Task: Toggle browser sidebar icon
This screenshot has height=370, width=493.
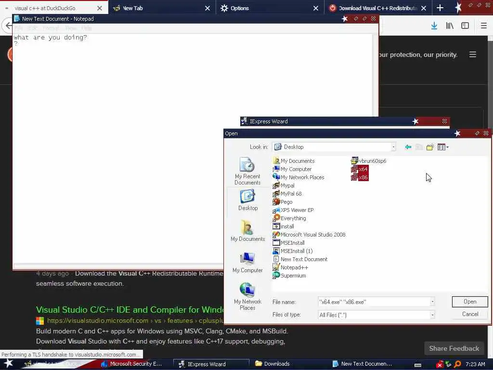Action: [x=465, y=26]
